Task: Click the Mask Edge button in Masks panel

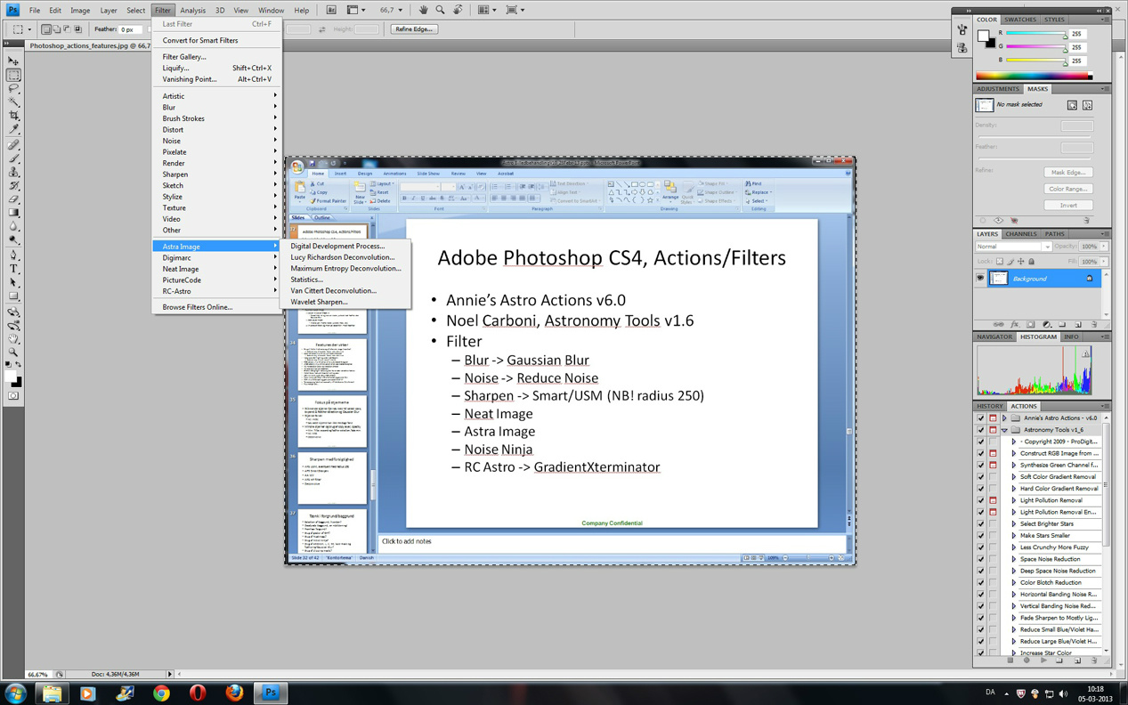Action: 1068,173
